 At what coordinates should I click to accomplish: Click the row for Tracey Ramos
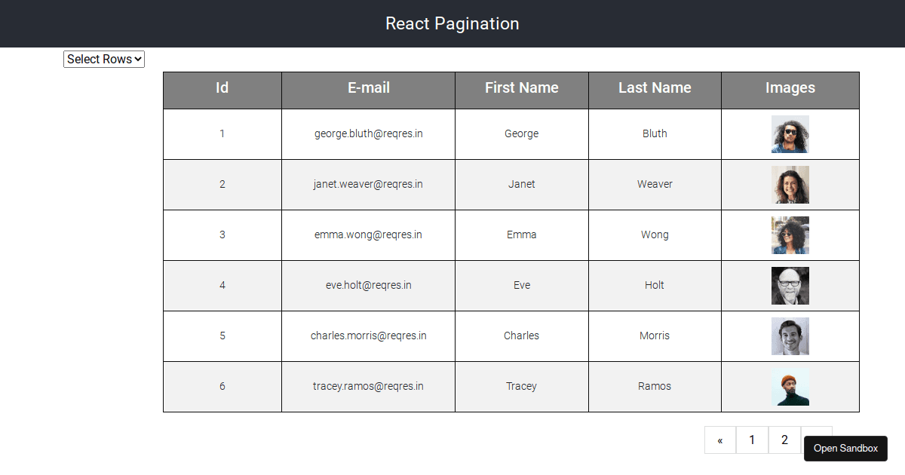click(x=368, y=386)
